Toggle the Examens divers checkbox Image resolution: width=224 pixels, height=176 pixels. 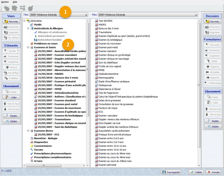[32, 131]
